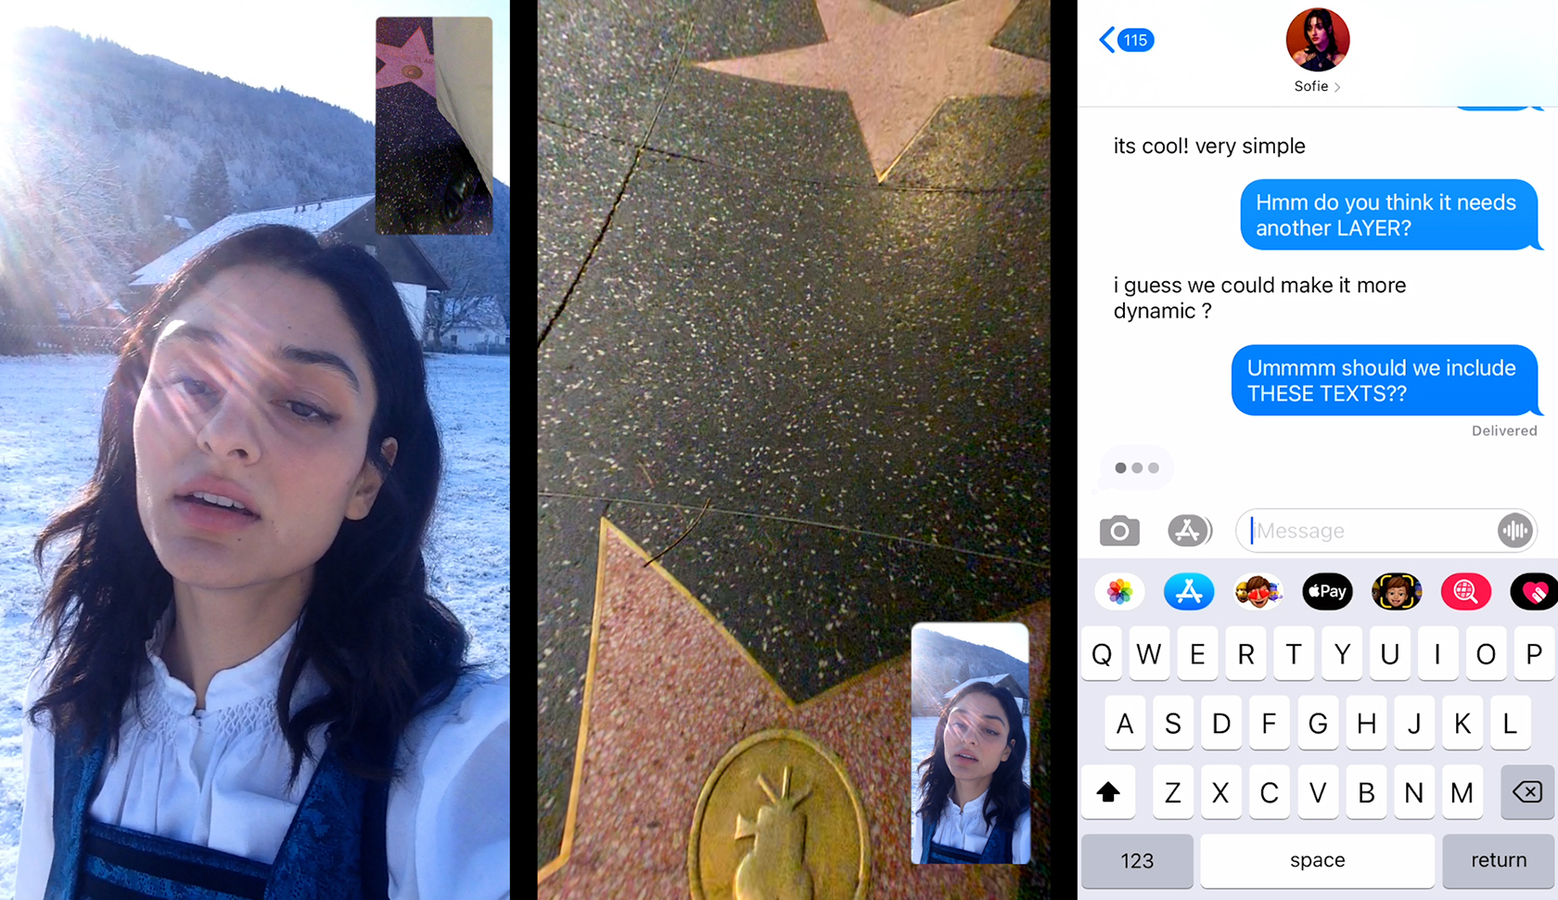The height and width of the screenshot is (900, 1558).
Task: Tap the T key
Action: tap(1294, 654)
